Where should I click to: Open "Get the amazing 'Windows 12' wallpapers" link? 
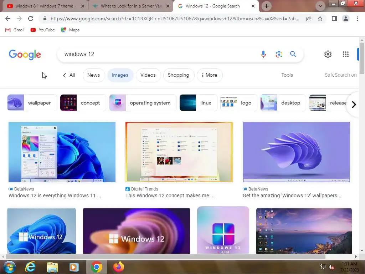[x=293, y=196]
